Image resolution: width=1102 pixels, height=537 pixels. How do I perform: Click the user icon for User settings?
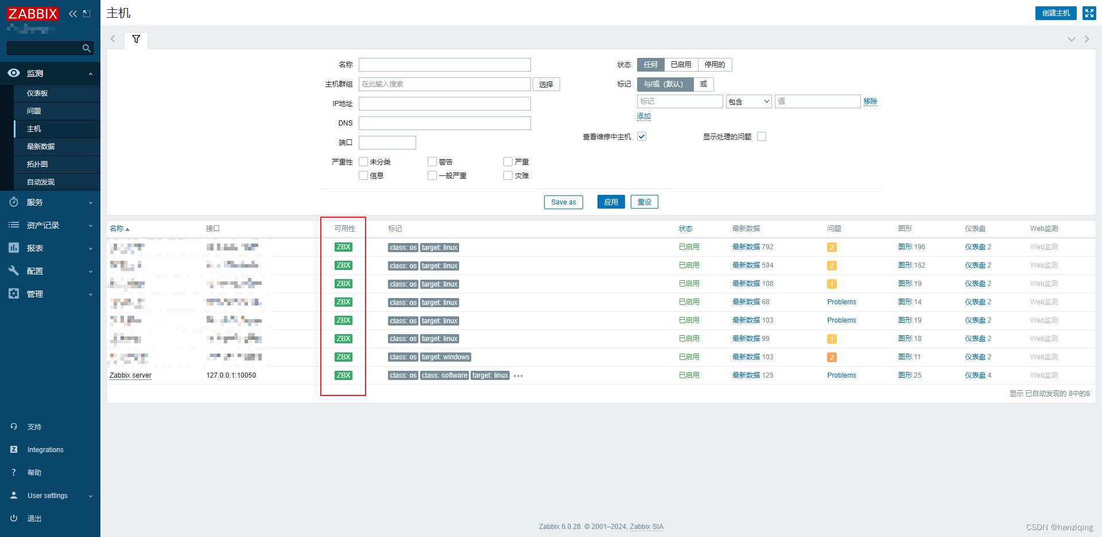coord(14,495)
